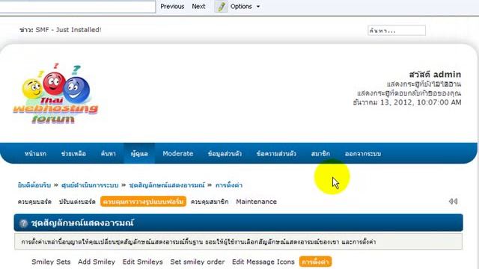Open the Set smiley order sub-tab
Image resolution: width=479 pixels, height=269 pixels.
point(198,262)
